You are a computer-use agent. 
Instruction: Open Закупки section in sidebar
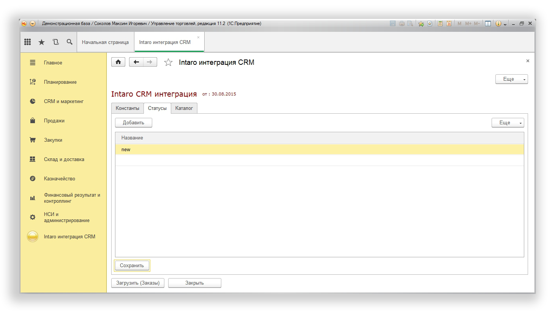pyautogui.click(x=53, y=140)
